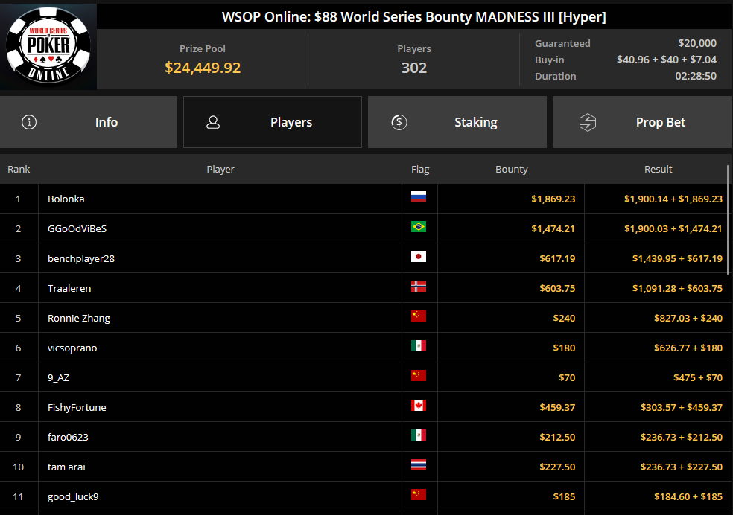
Task: Click the tournament title WSOP Online Bounty MADNESS III
Action: 413,17
